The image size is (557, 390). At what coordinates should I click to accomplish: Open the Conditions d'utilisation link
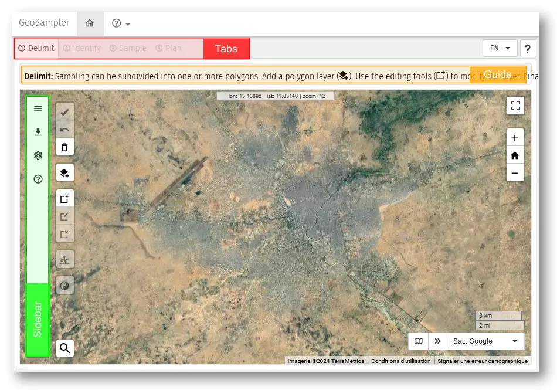(400, 361)
